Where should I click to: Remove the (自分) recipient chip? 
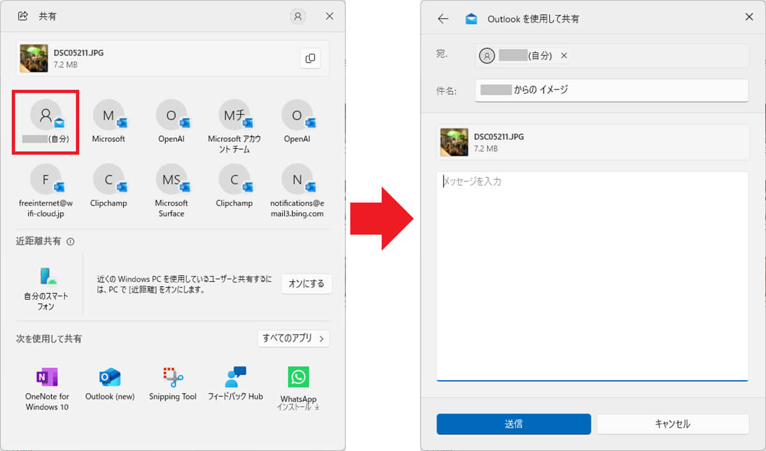[x=564, y=56]
